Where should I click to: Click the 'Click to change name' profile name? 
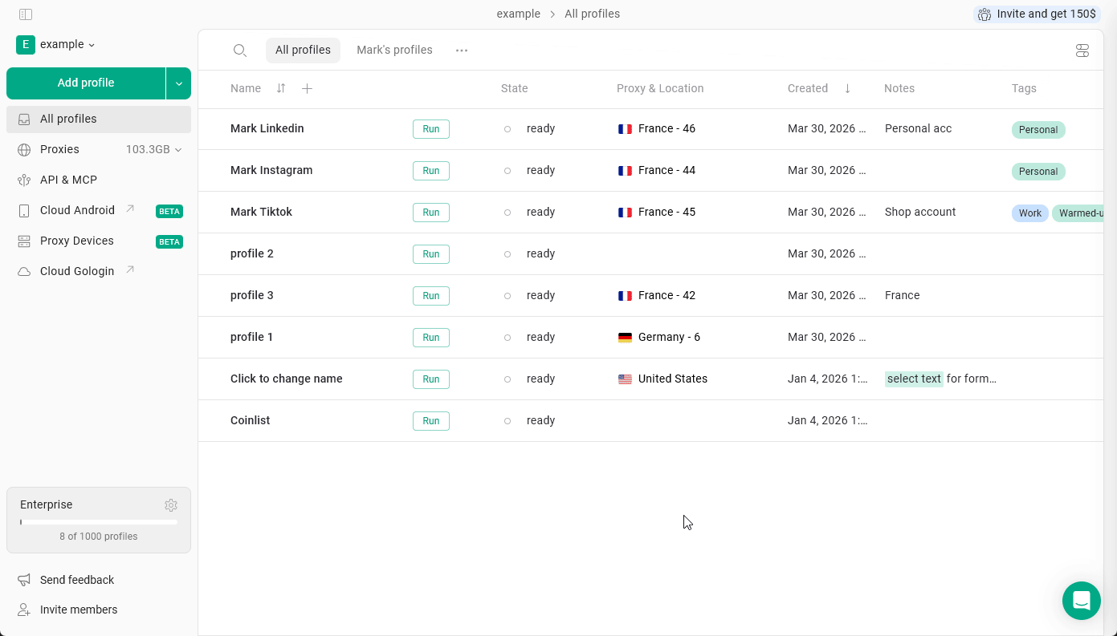click(287, 379)
